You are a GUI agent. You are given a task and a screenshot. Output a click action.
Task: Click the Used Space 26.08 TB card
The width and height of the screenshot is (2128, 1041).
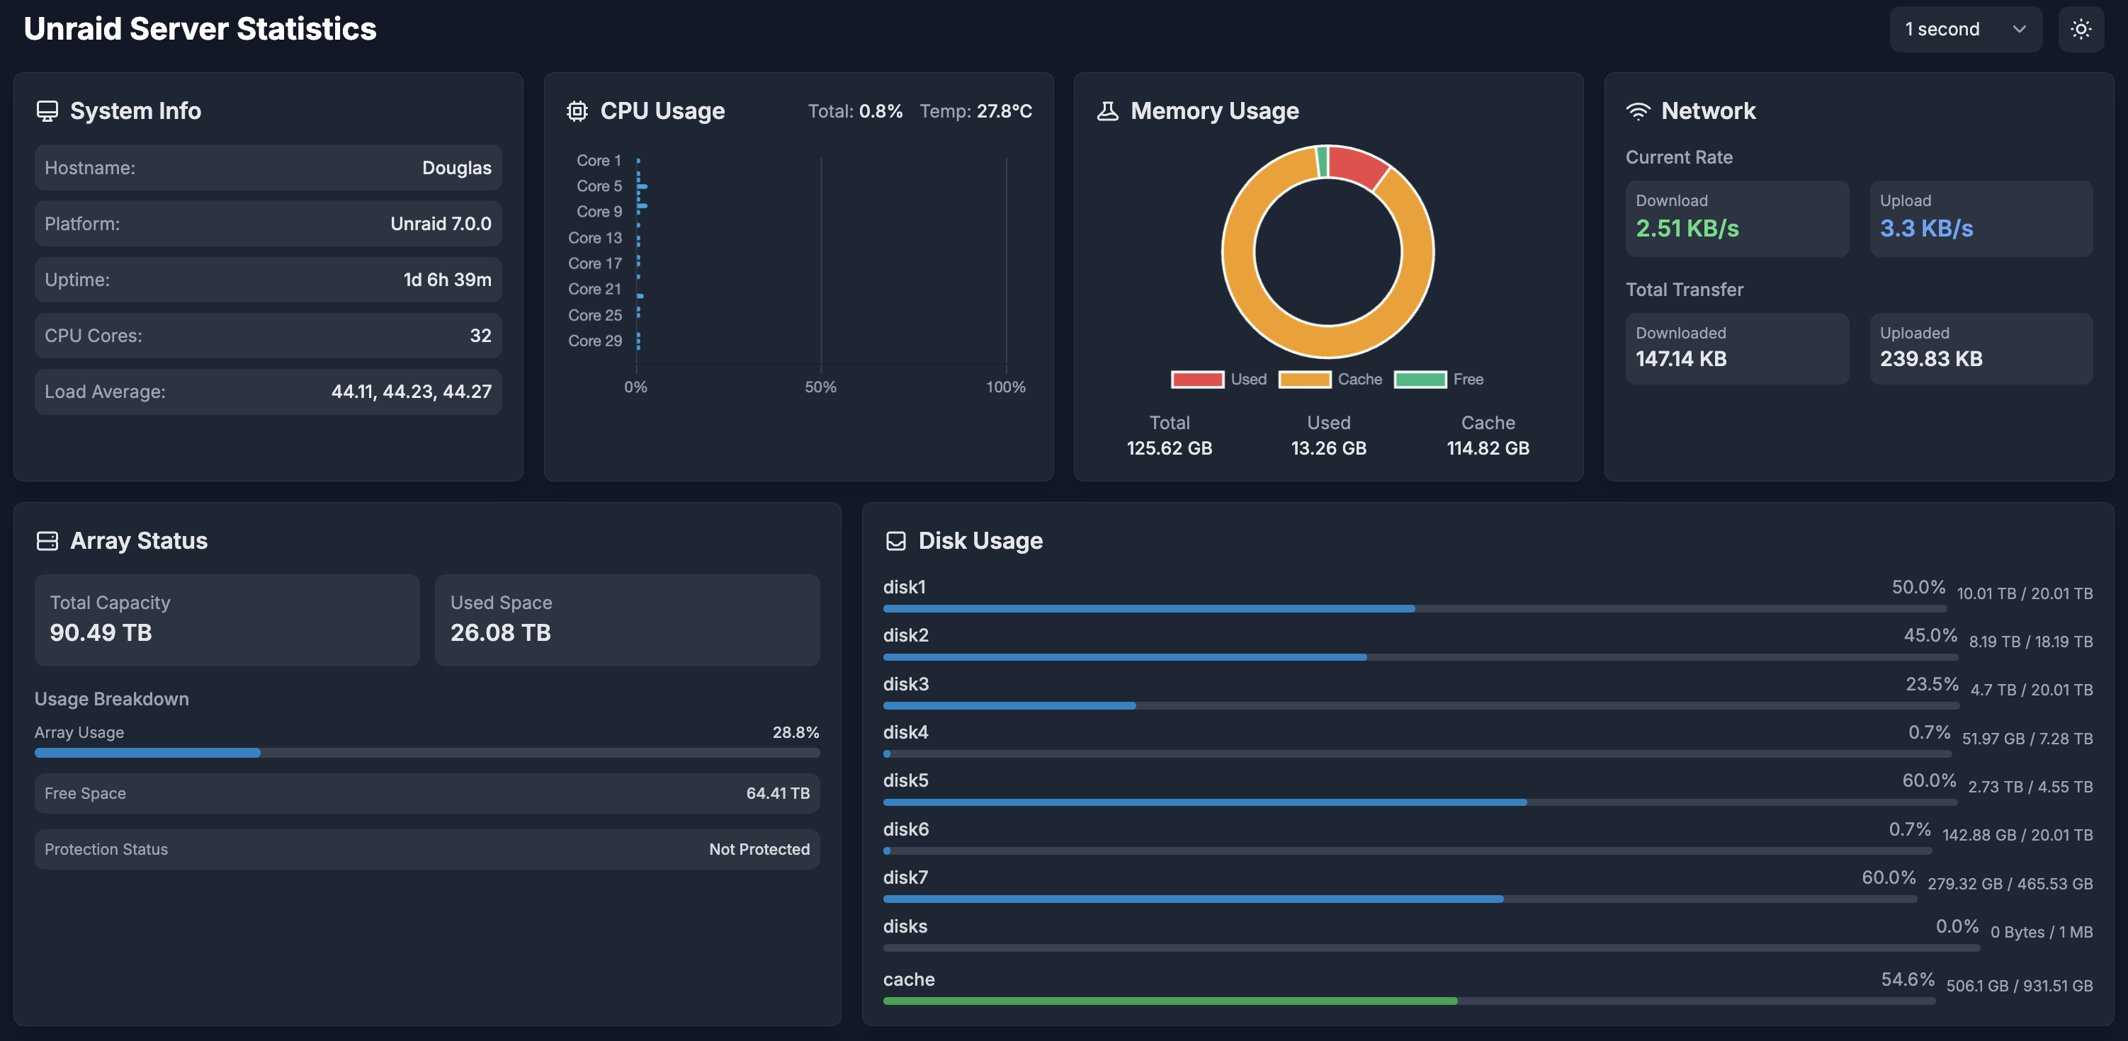(x=627, y=620)
